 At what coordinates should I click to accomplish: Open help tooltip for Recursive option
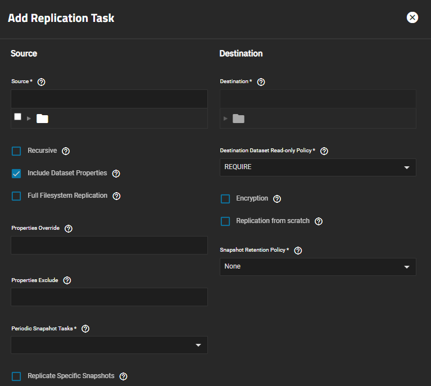[x=66, y=151]
